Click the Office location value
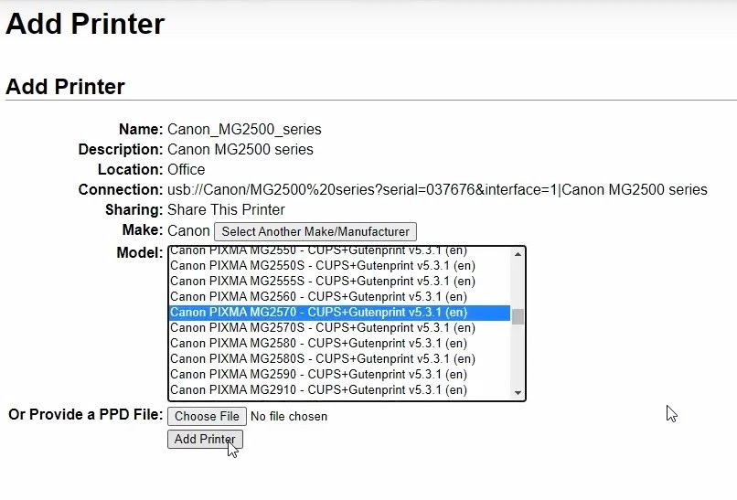Screen dimensions: 737x500 click(x=187, y=169)
